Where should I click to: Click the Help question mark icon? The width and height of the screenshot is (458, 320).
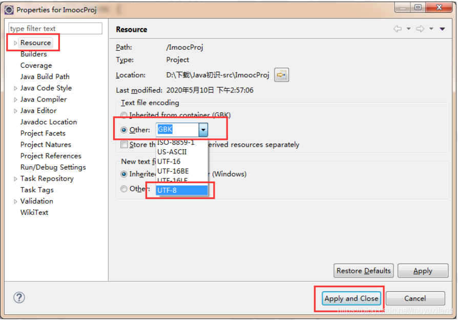pos(19,297)
